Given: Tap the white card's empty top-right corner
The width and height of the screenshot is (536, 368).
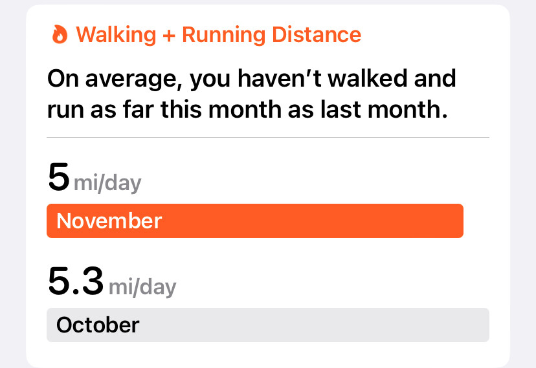Looking at the screenshot, I should pos(479,26).
